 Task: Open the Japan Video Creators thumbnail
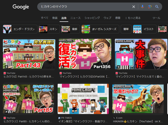[x=83, y=99]
